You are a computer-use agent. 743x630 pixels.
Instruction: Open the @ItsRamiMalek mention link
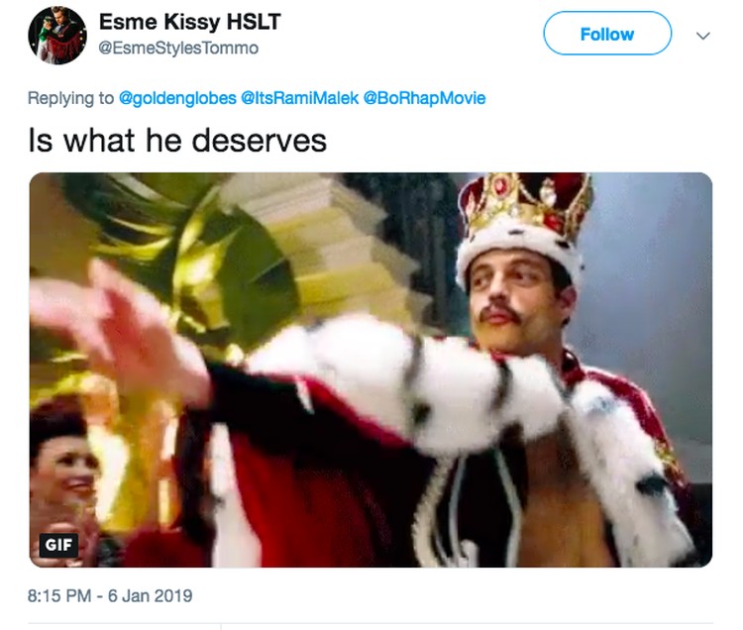(299, 98)
